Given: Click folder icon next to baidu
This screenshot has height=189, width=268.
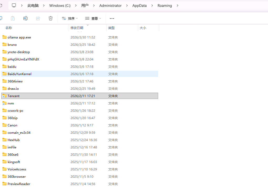Looking at the screenshot, I should click(4, 66).
